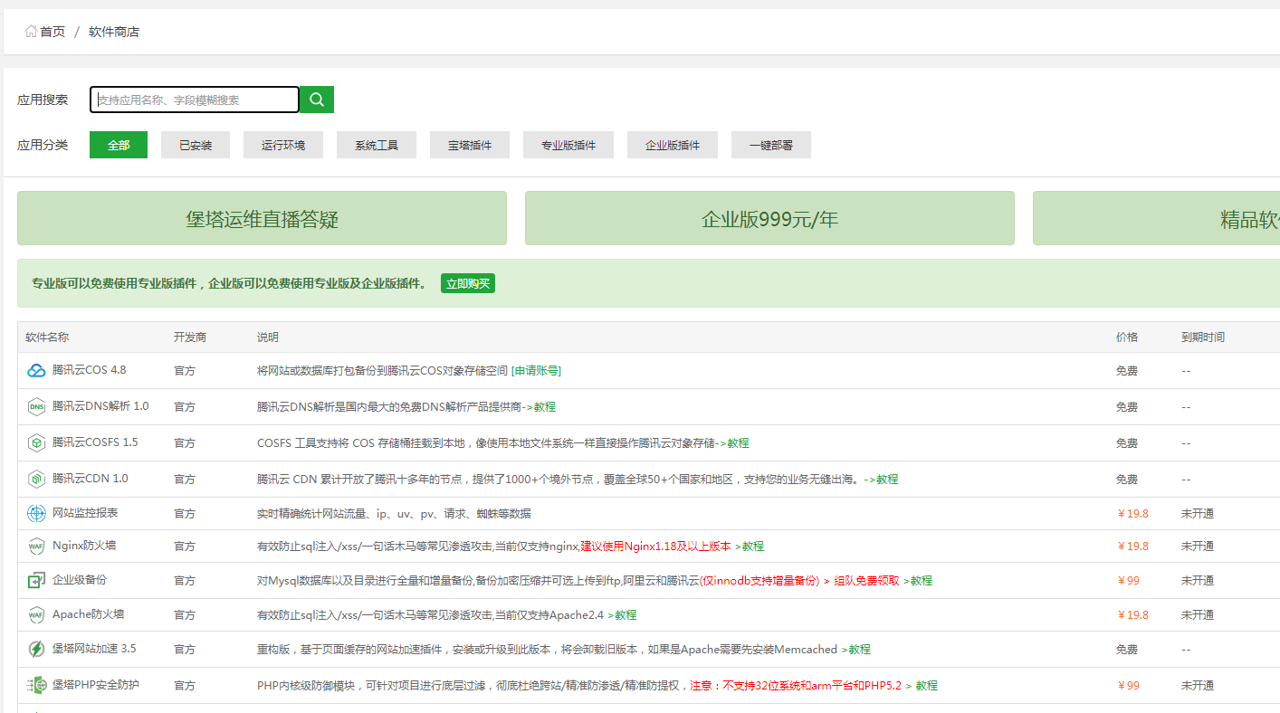Screen dimensions: 1280x713
Task: Click the 堡塔PHP安全防护 icon
Action: (x=36, y=685)
